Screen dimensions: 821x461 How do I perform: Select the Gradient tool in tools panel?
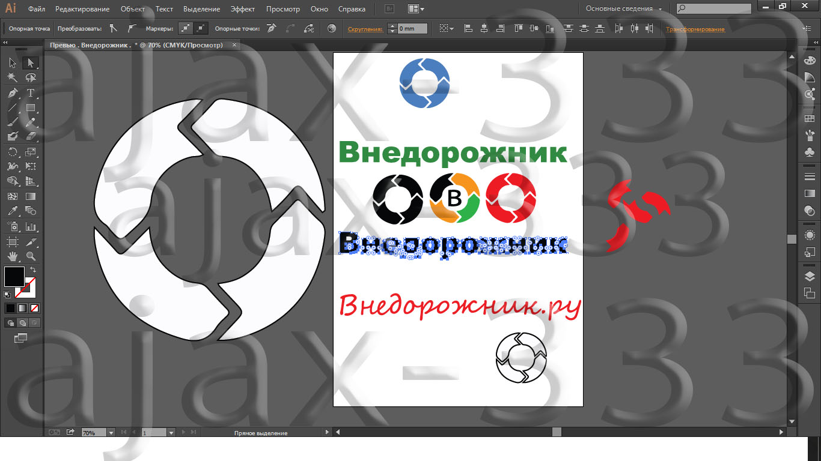point(31,196)
